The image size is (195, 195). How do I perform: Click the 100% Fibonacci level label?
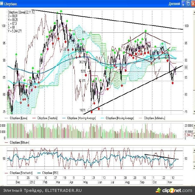point(83,110)
